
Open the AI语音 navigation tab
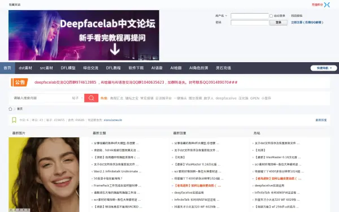pyautogui.click(x=157, y=68)
